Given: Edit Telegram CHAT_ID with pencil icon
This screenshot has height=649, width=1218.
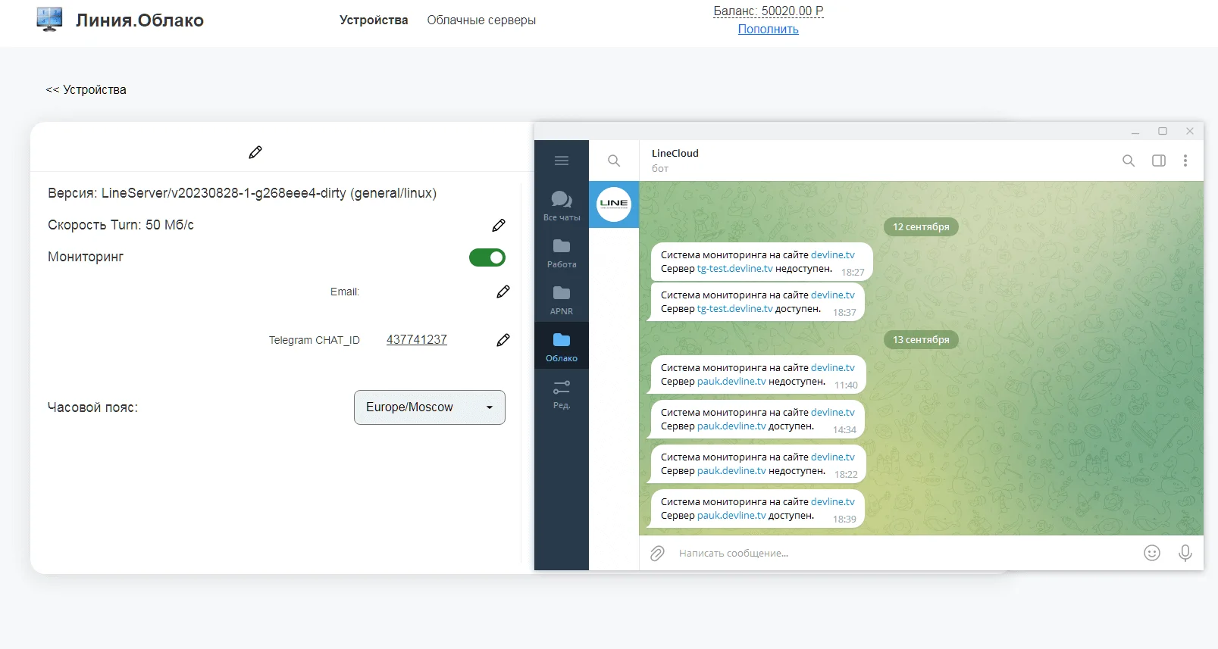Looking at the screenshot, I should [503, 340].
